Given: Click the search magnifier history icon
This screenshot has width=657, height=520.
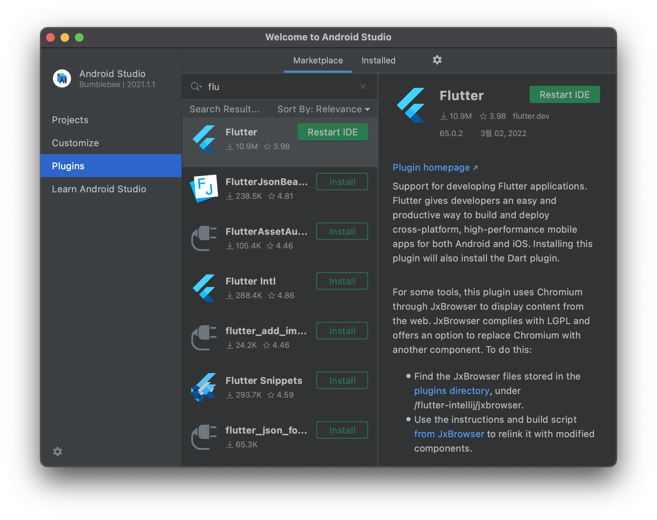Looking at the screenshot, I should click(196, 86).
